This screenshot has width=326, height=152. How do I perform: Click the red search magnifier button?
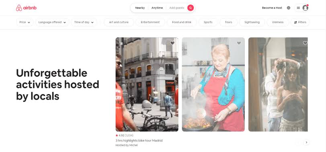click(x=191, y=8)
